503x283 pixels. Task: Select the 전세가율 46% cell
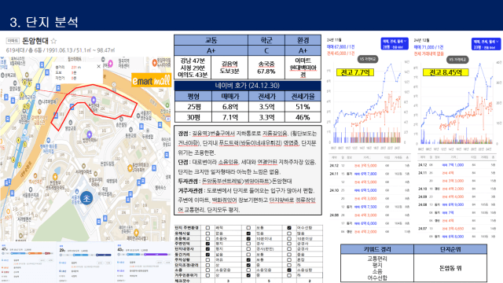(x=303, y=117)
